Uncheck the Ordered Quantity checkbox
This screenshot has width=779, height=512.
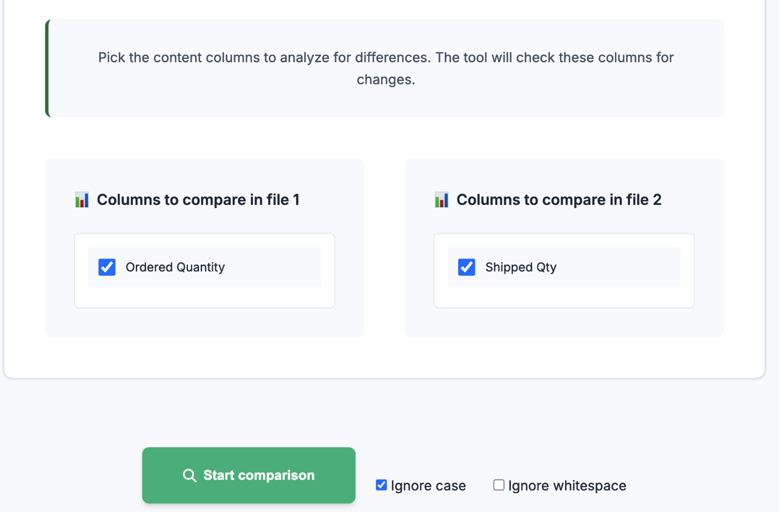click(x=107, y=267)
